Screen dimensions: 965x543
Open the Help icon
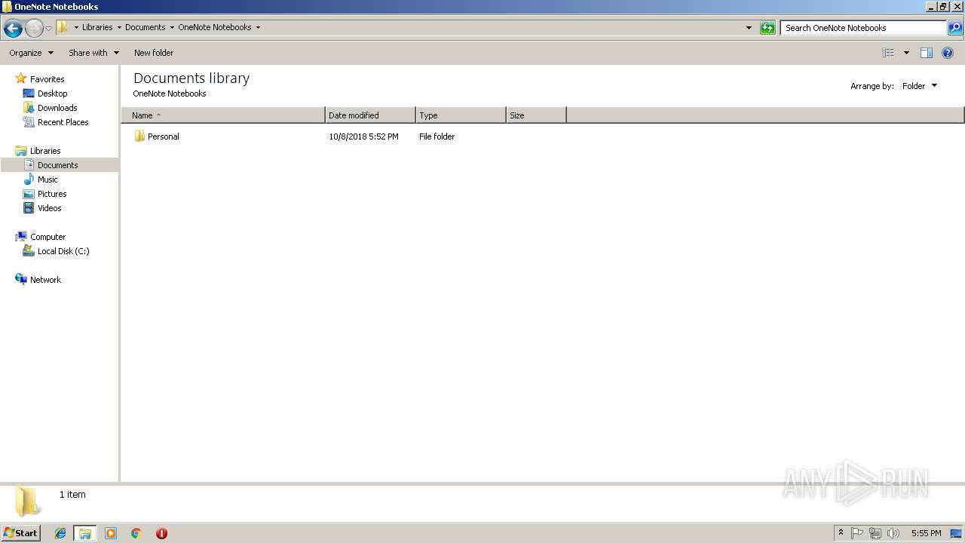(948, 53)
